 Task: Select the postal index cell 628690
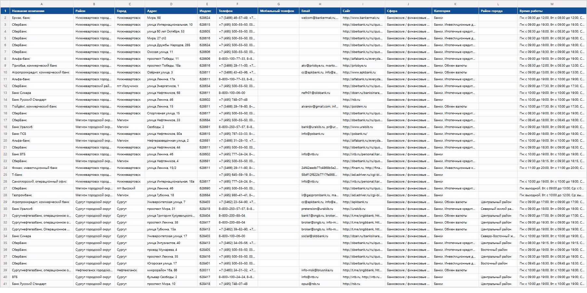tap(207, 188)
